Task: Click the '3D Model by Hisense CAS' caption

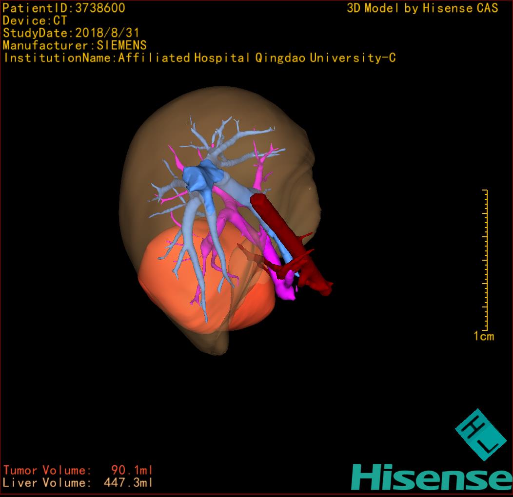Action: pos(422,8)
